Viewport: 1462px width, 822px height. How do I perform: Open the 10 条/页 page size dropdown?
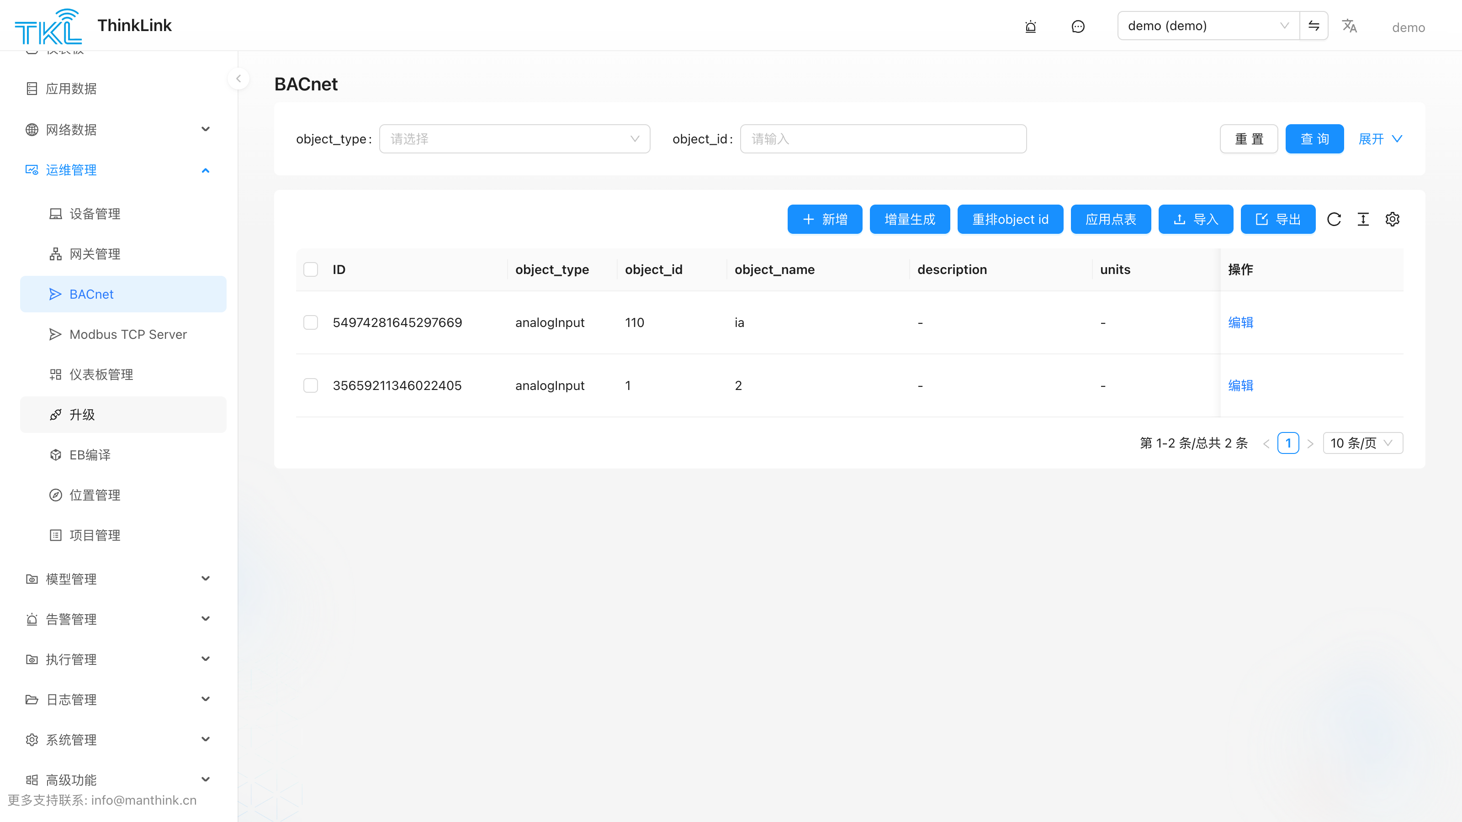coord(1363,443)
